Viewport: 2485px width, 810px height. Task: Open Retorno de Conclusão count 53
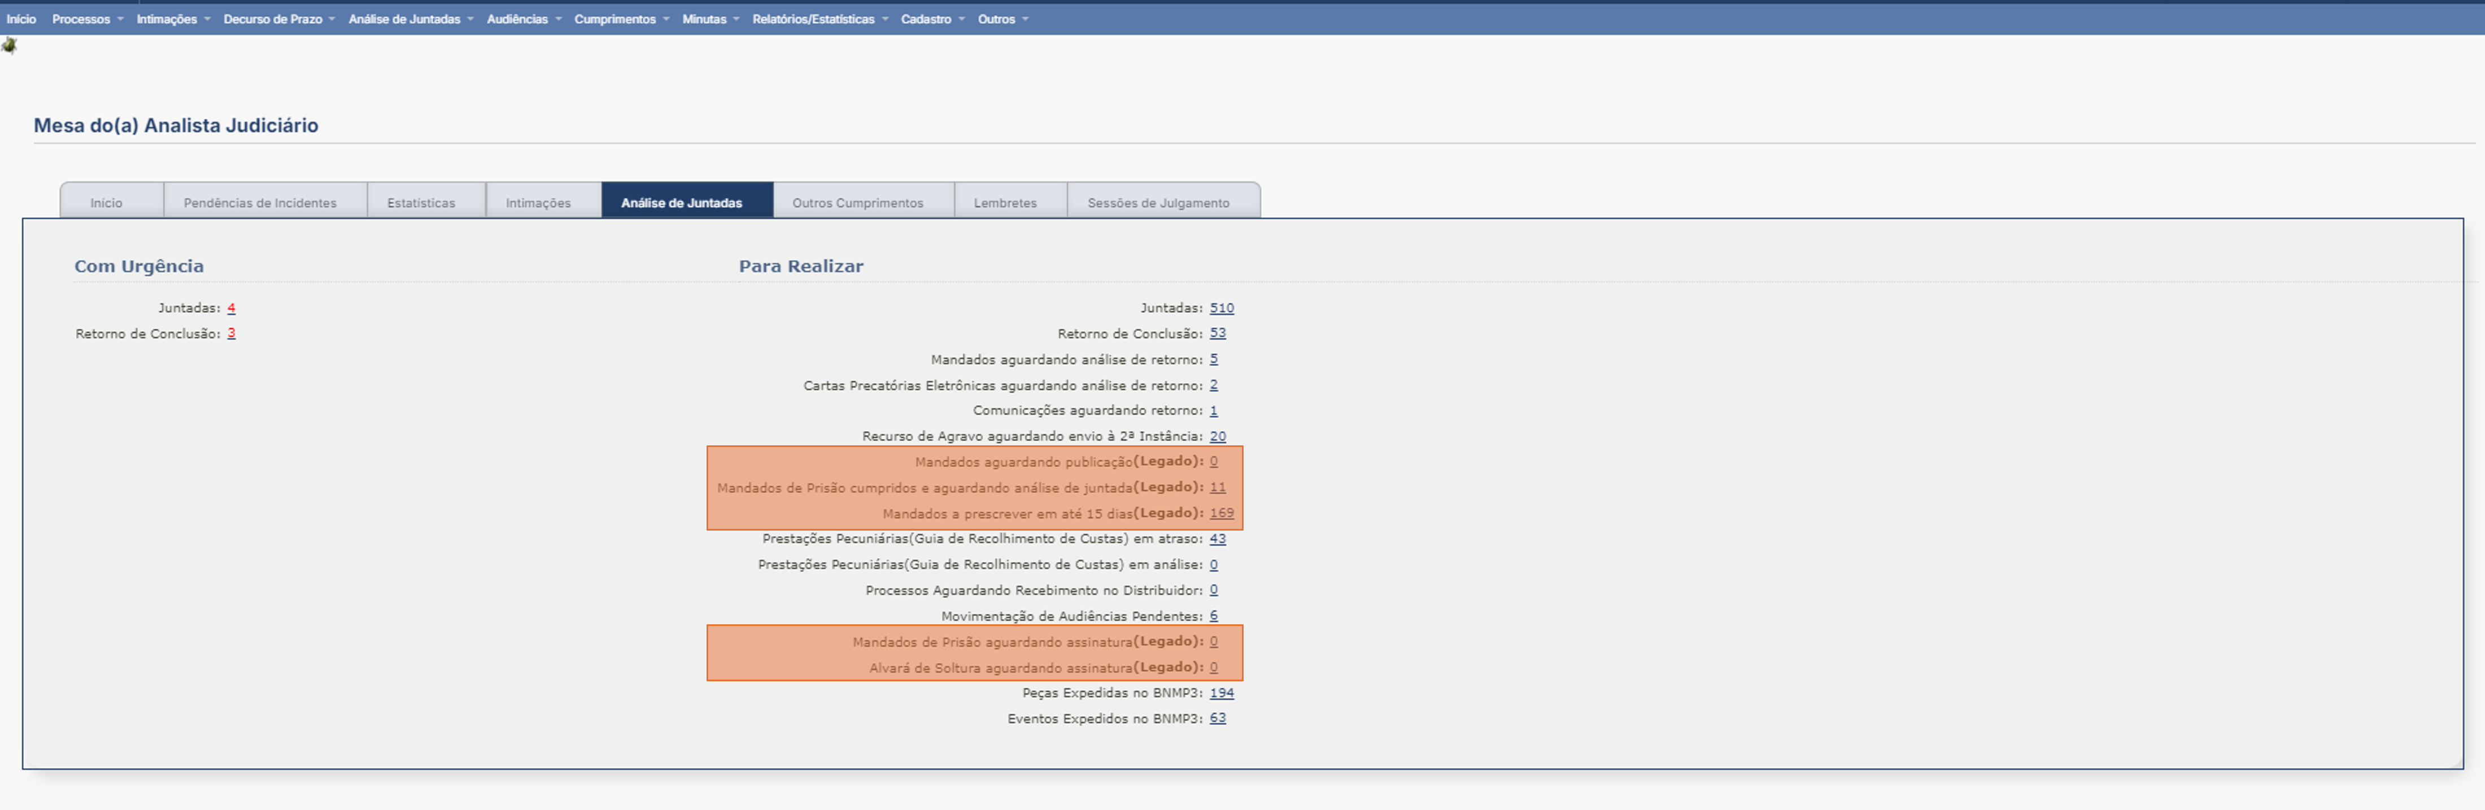tap(1218, 332)
